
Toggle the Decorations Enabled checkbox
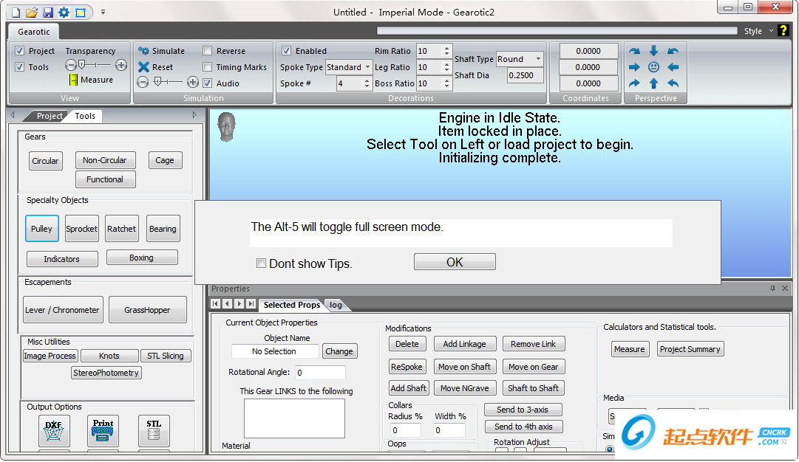[x=286, y=51]
